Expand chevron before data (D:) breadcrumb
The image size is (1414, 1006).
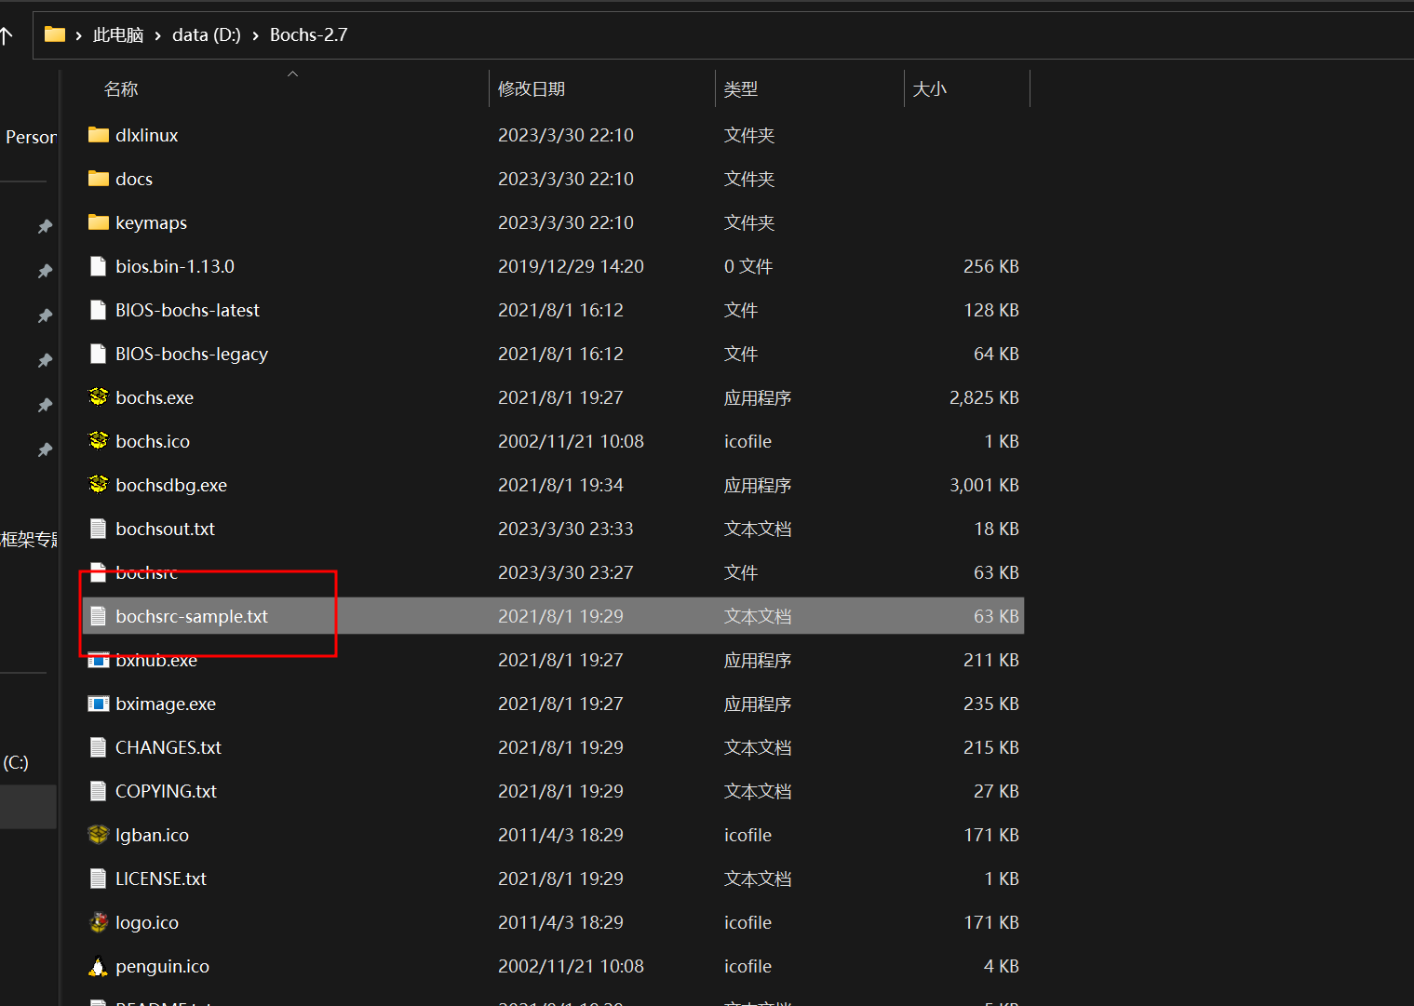click(158, 35)
